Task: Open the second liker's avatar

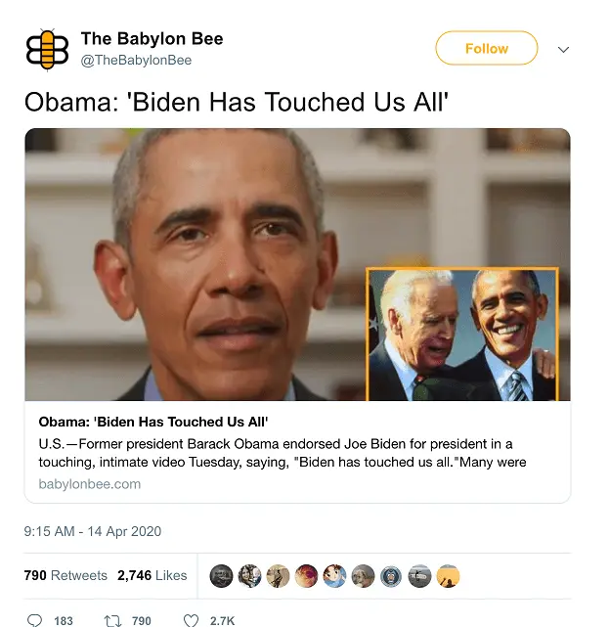Action: click(249, 576)
